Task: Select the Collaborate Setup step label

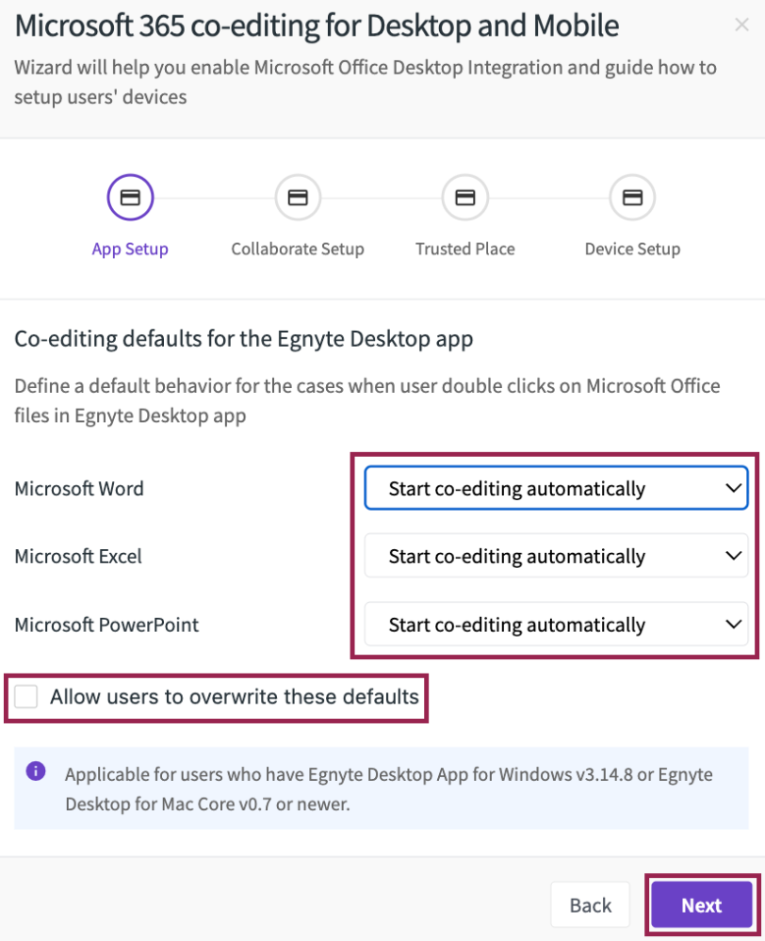Action: pyautogui.click(x=298, y=249)
